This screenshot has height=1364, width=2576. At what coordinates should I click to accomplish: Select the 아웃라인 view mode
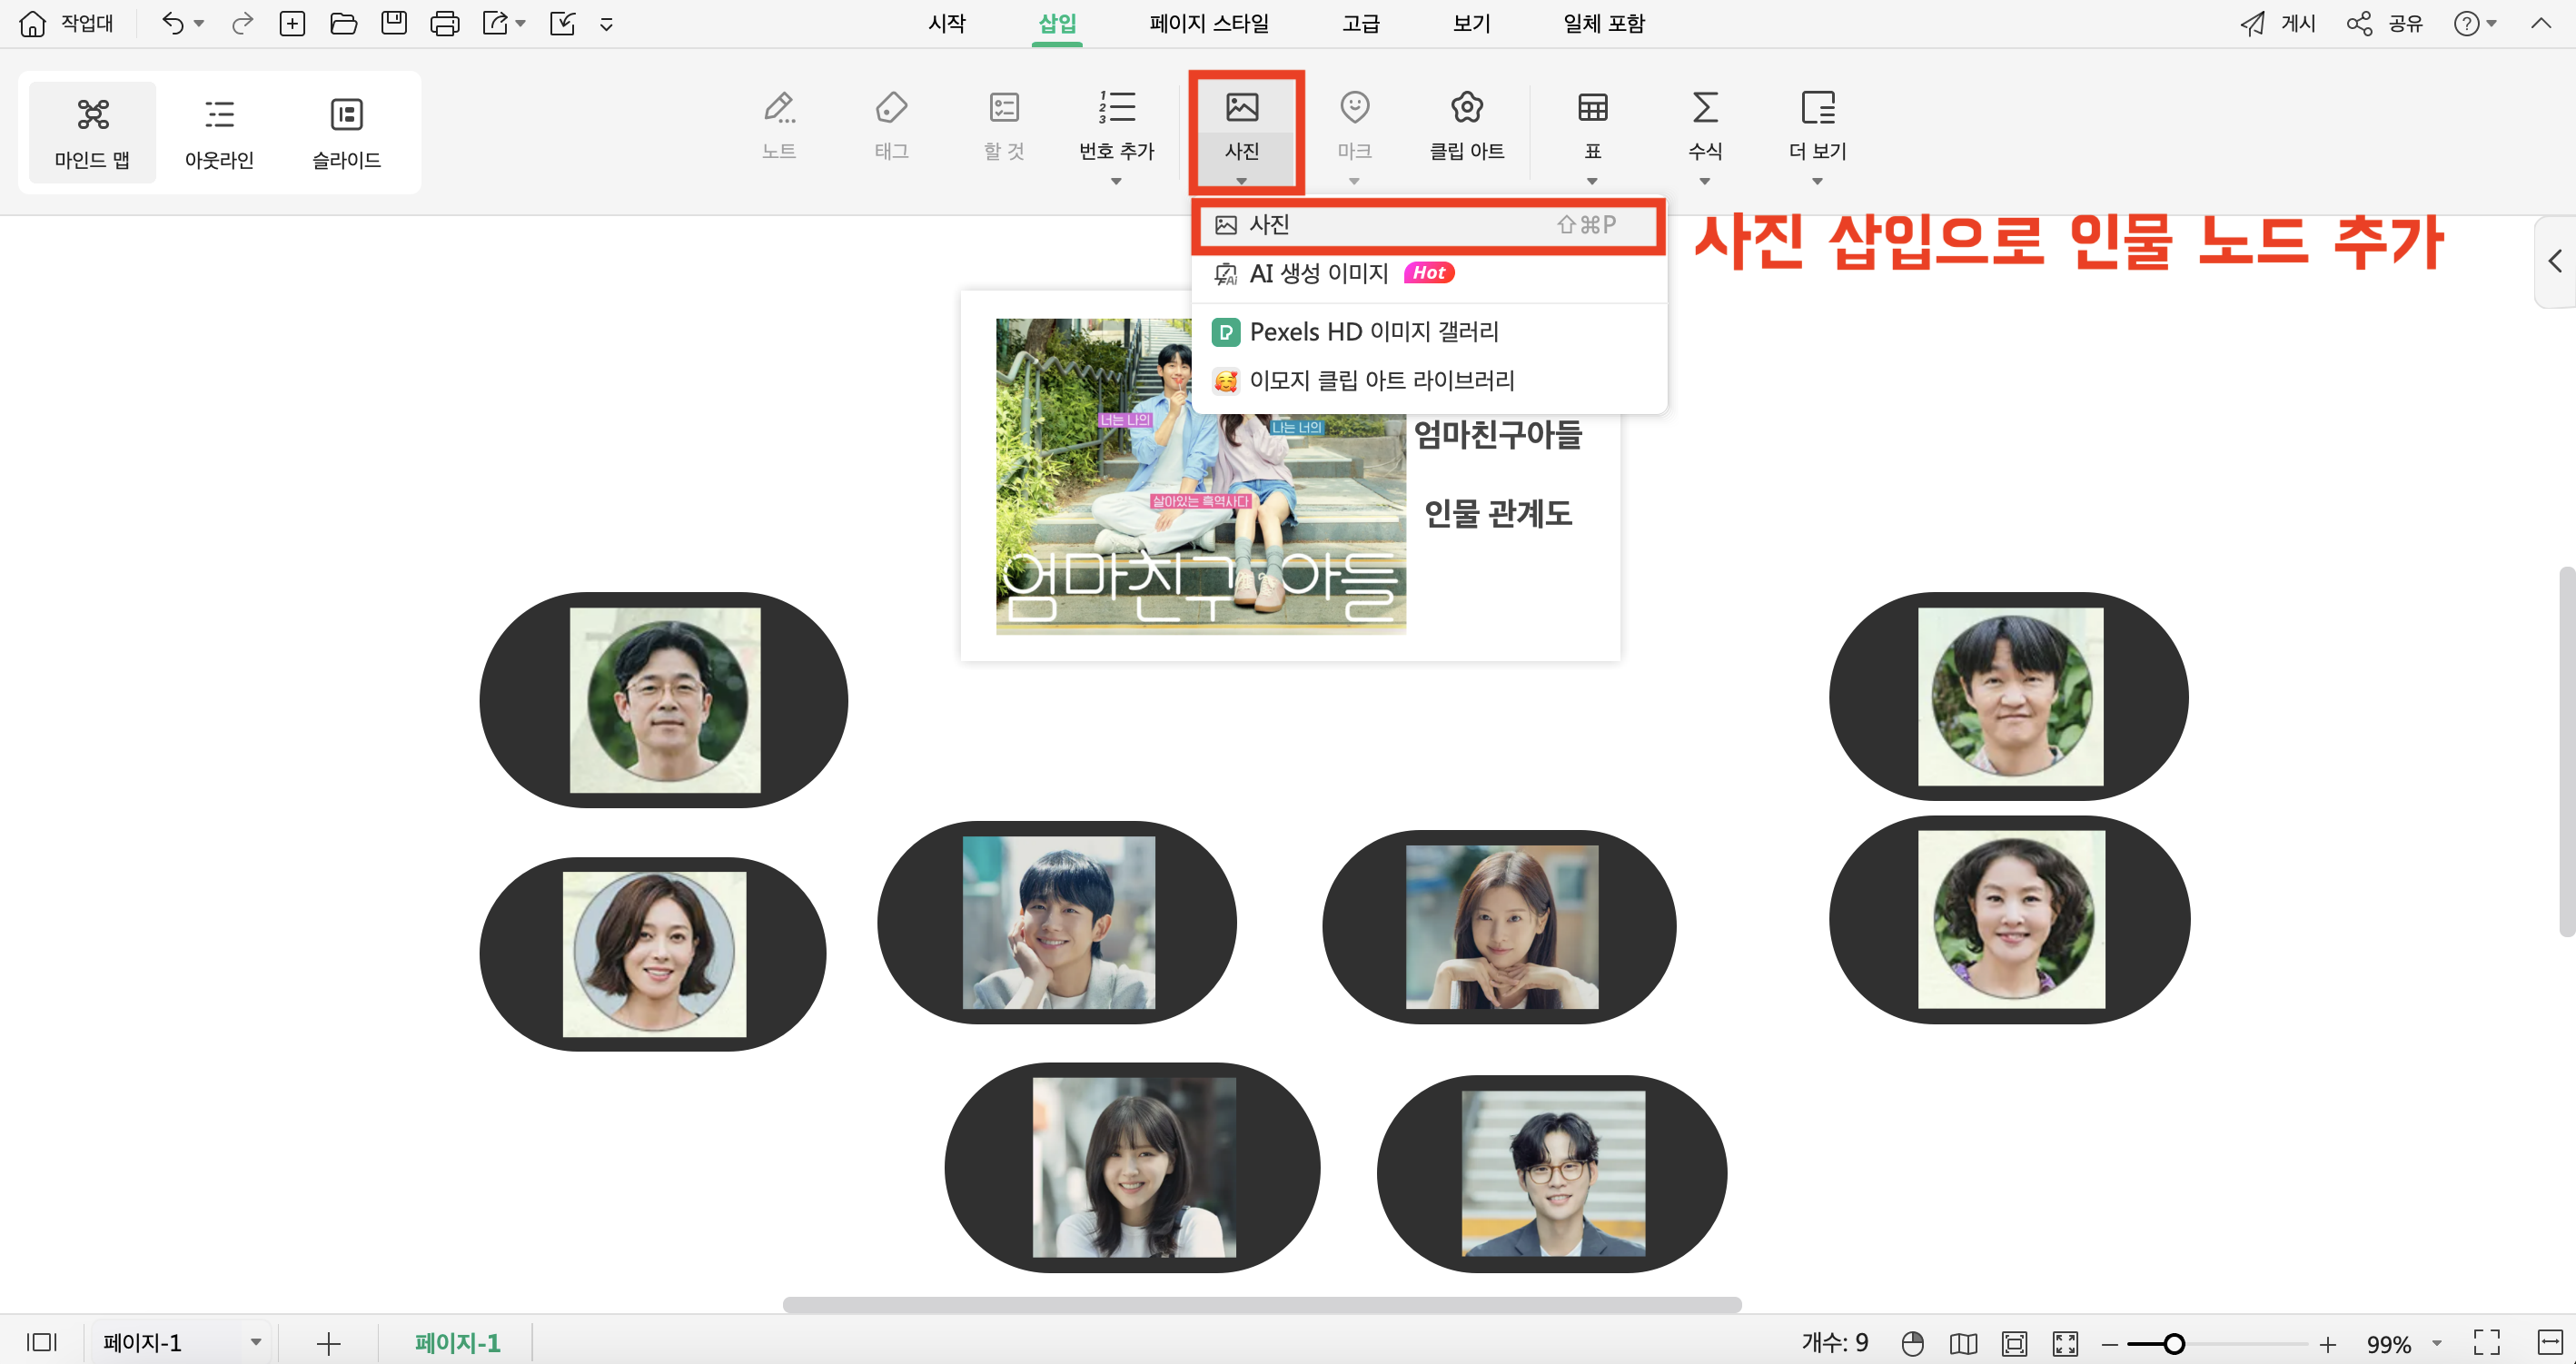[219, 132]
